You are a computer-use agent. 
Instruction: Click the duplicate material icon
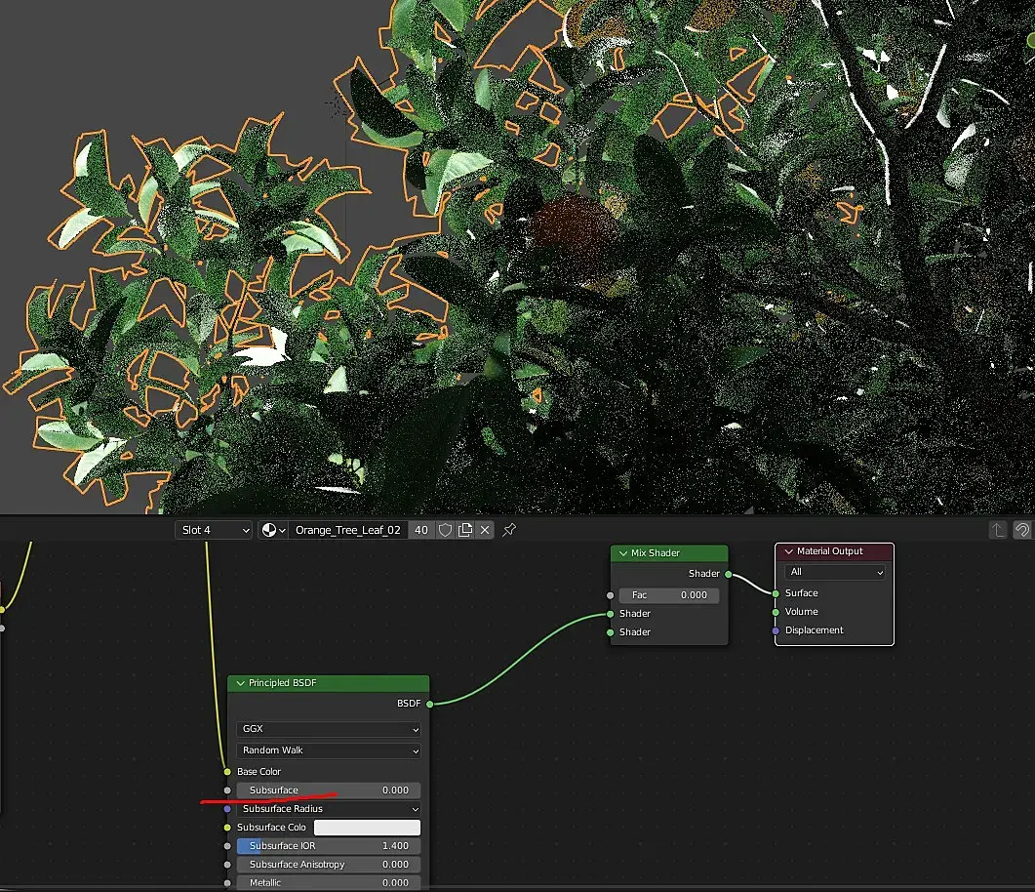click(465, 530)
